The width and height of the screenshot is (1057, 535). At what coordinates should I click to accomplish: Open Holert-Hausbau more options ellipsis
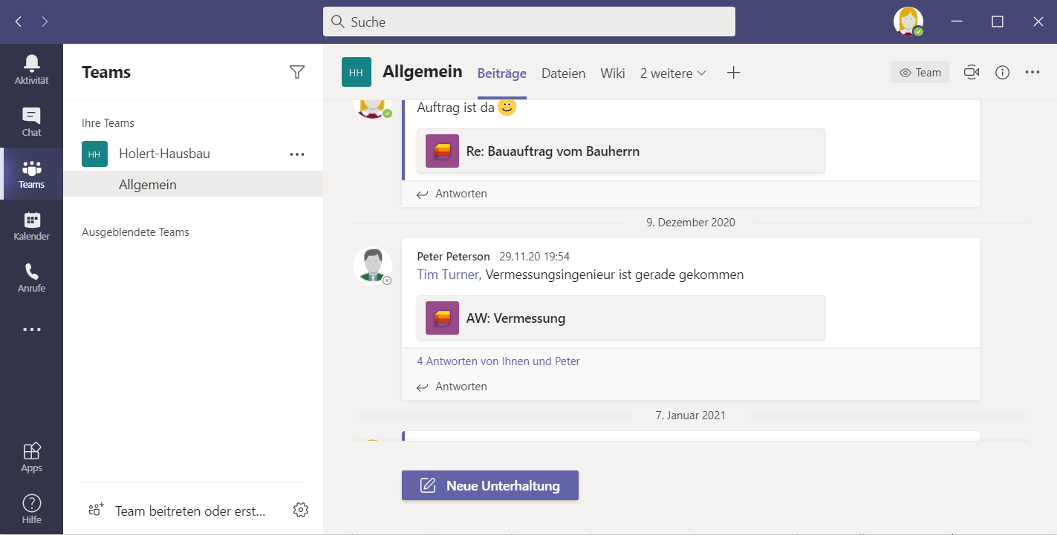(297, 154)
